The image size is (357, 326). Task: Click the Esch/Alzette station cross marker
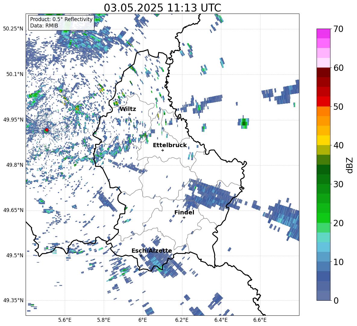pyautogui.click(x=141, y=256)
